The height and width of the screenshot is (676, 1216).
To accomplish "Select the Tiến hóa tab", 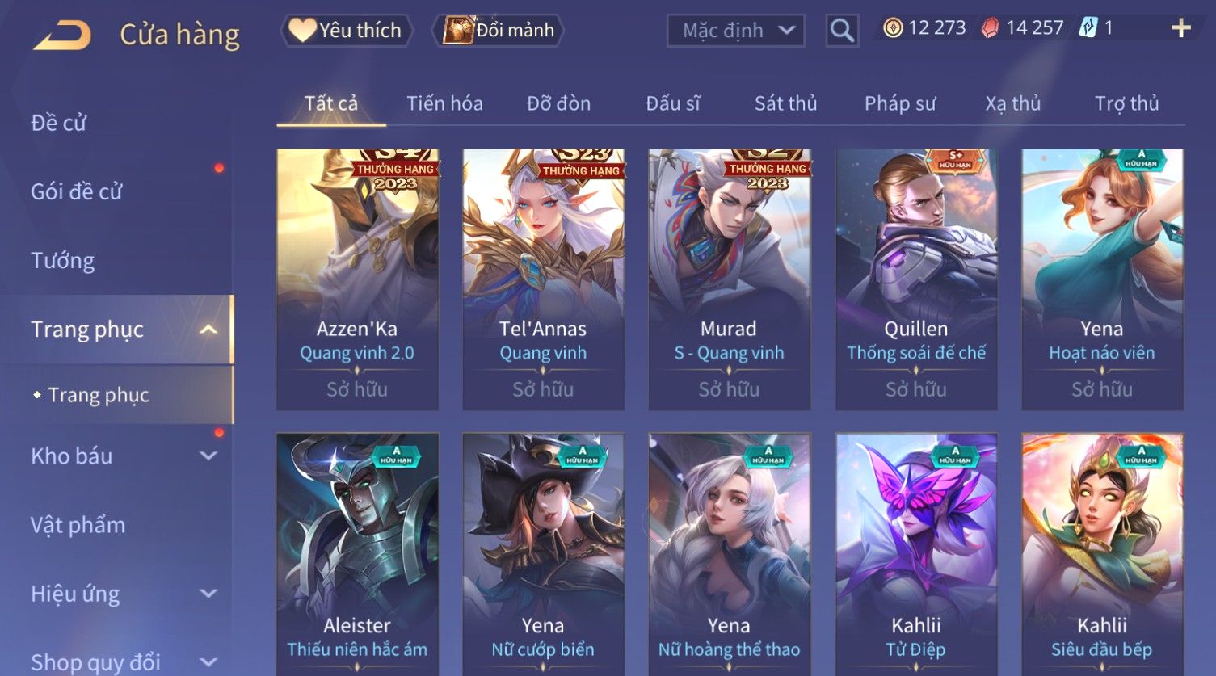I will pos(444,103).
